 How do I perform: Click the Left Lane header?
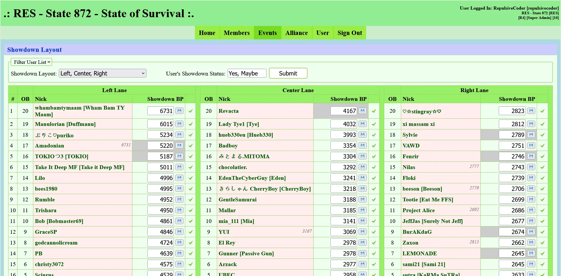115,90
